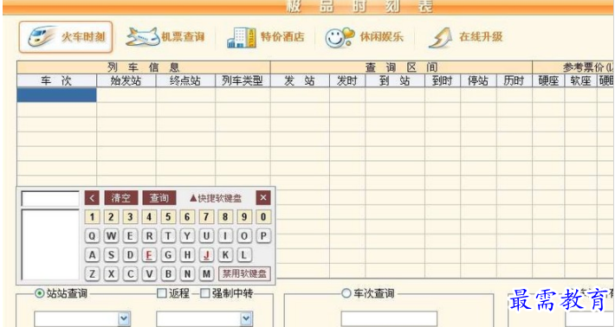Tap the I key on the soft keyboard
This screenshot has height=327, width=615.
[x=225, y=236]
